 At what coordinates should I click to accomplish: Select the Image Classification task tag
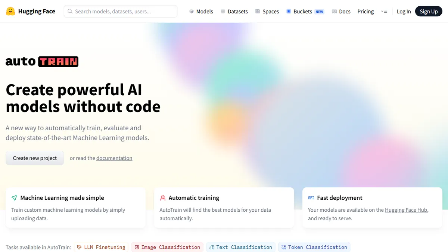pyautogui.click(x=167, y=247)
